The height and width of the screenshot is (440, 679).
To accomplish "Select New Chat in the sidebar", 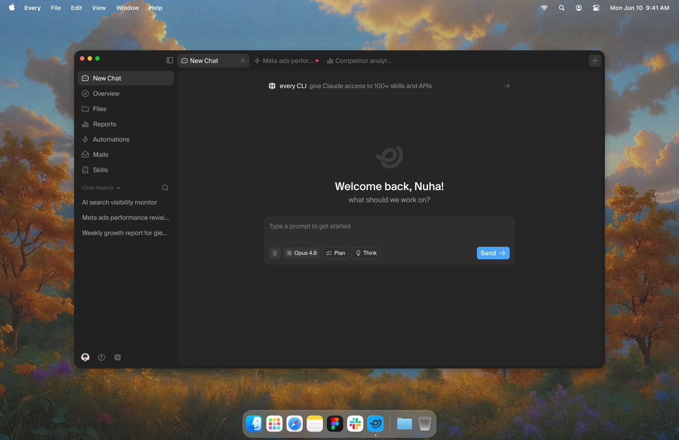I will pyautogui.click(x=126, y=78).
